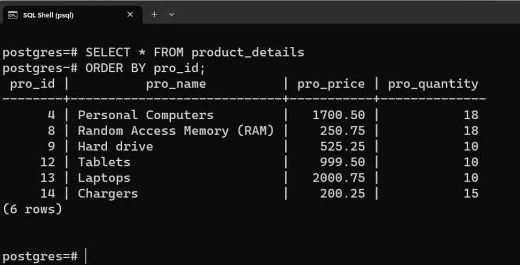Click the Tablets product name
520x265 pixels.
[x=104, y=162]
